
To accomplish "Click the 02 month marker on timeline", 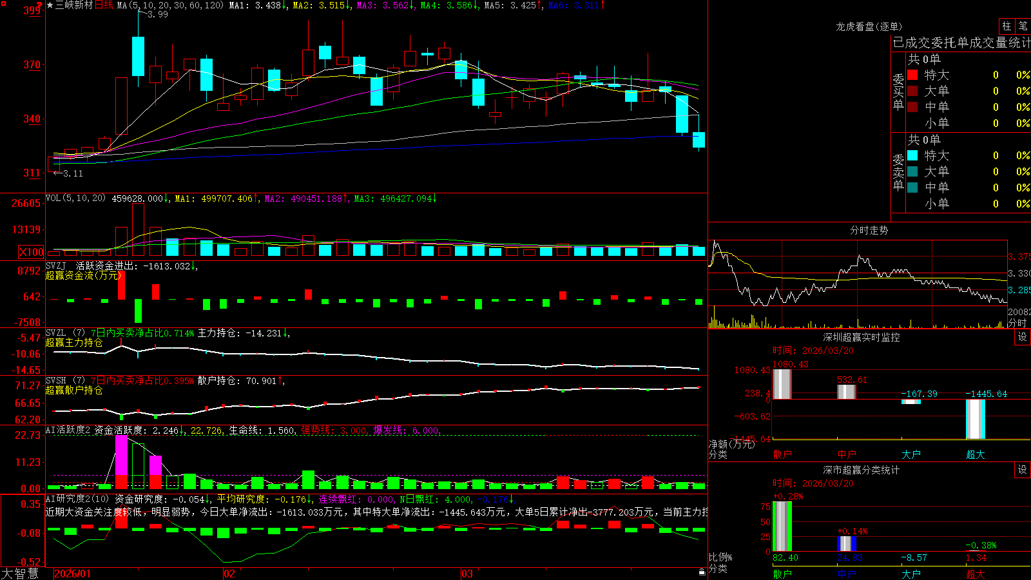I will (x=229, y=574).
